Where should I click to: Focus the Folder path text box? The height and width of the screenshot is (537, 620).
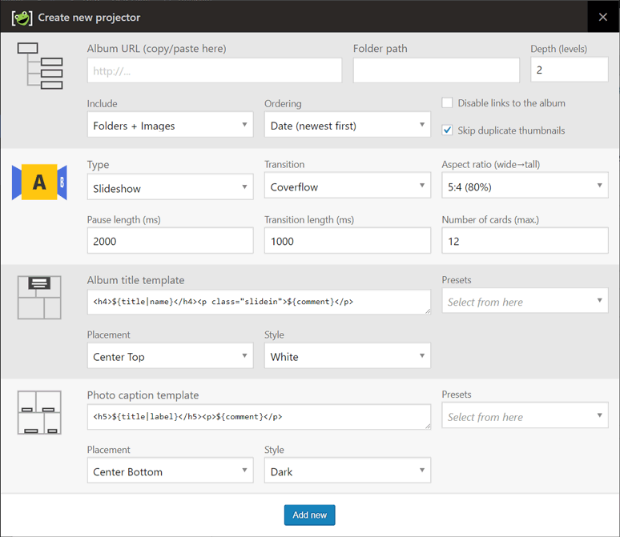436,70
